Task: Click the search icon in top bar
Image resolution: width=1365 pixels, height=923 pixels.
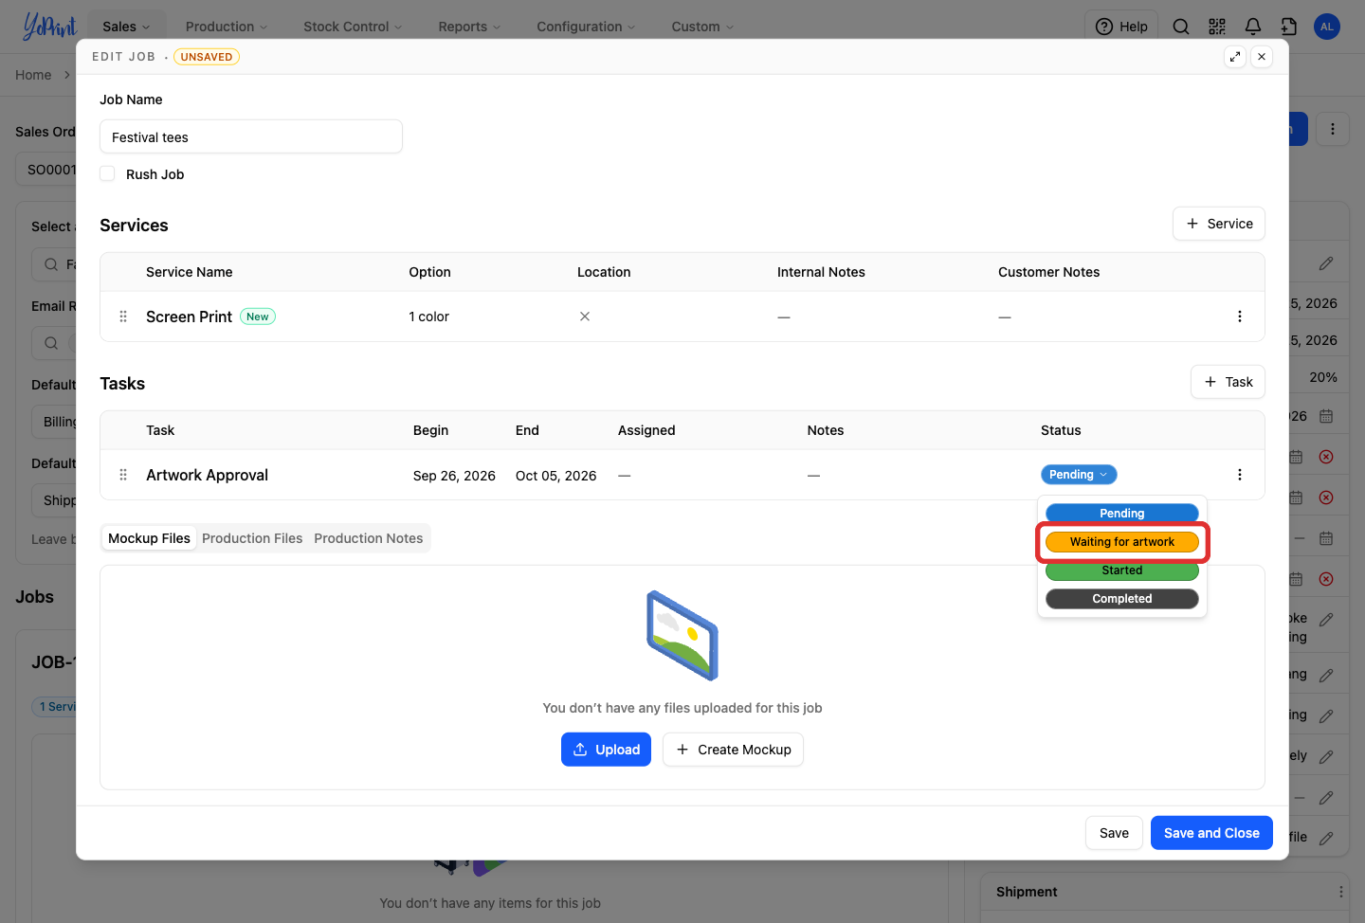Action: click(x=1181, y=27)
